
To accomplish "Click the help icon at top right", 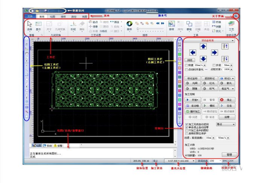I will click(236, 16).
